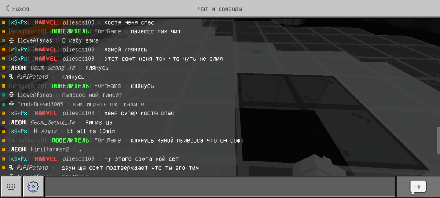Click message 'костя меня спас'
The width and height of the screenshot is (440, 198).
tap(129, 23)
